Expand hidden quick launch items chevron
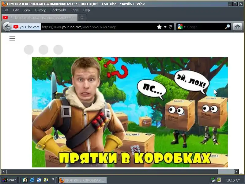 (53, 179)
